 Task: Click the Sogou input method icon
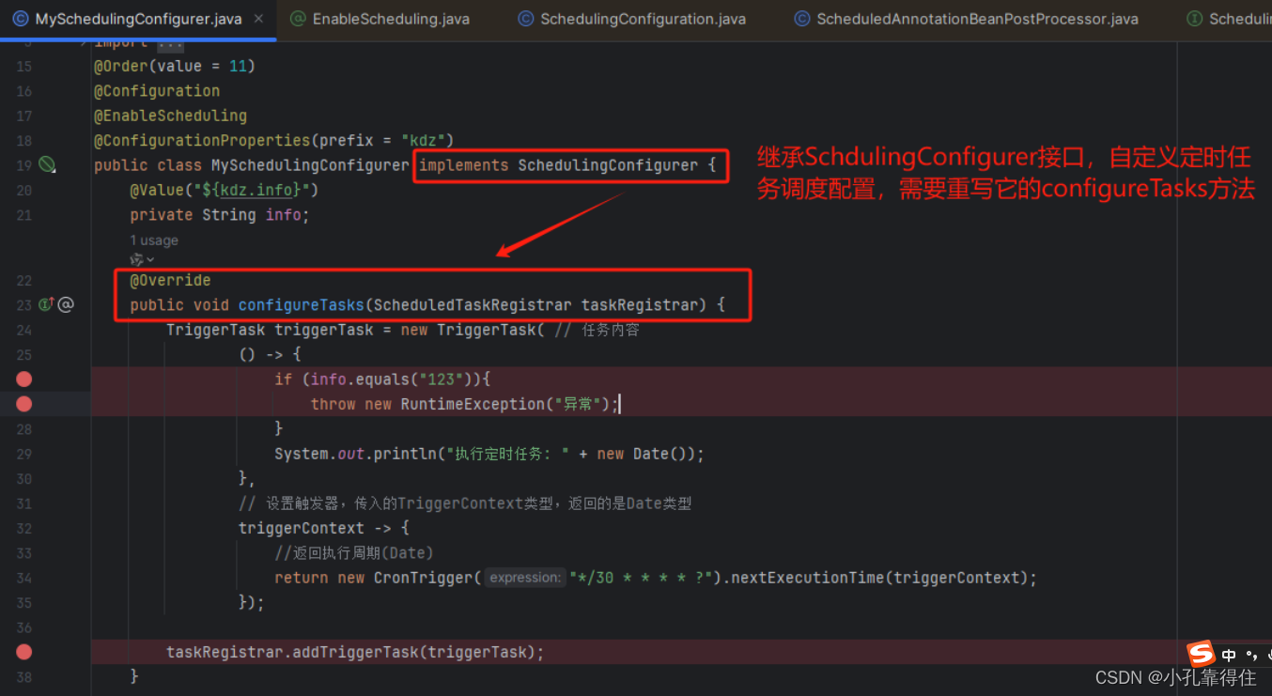(1201, 654)
